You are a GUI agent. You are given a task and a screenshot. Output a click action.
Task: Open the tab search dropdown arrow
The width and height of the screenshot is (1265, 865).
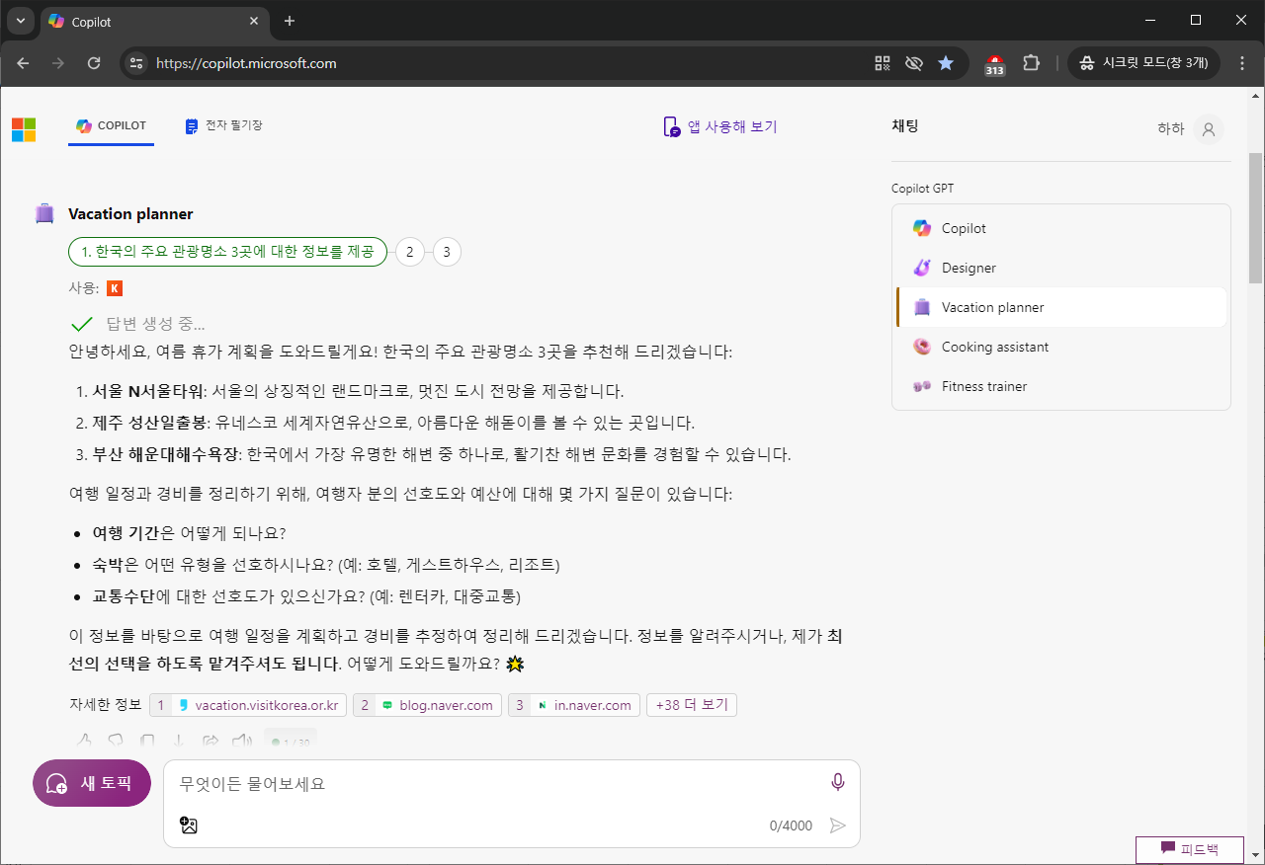(x=21, y=21)
